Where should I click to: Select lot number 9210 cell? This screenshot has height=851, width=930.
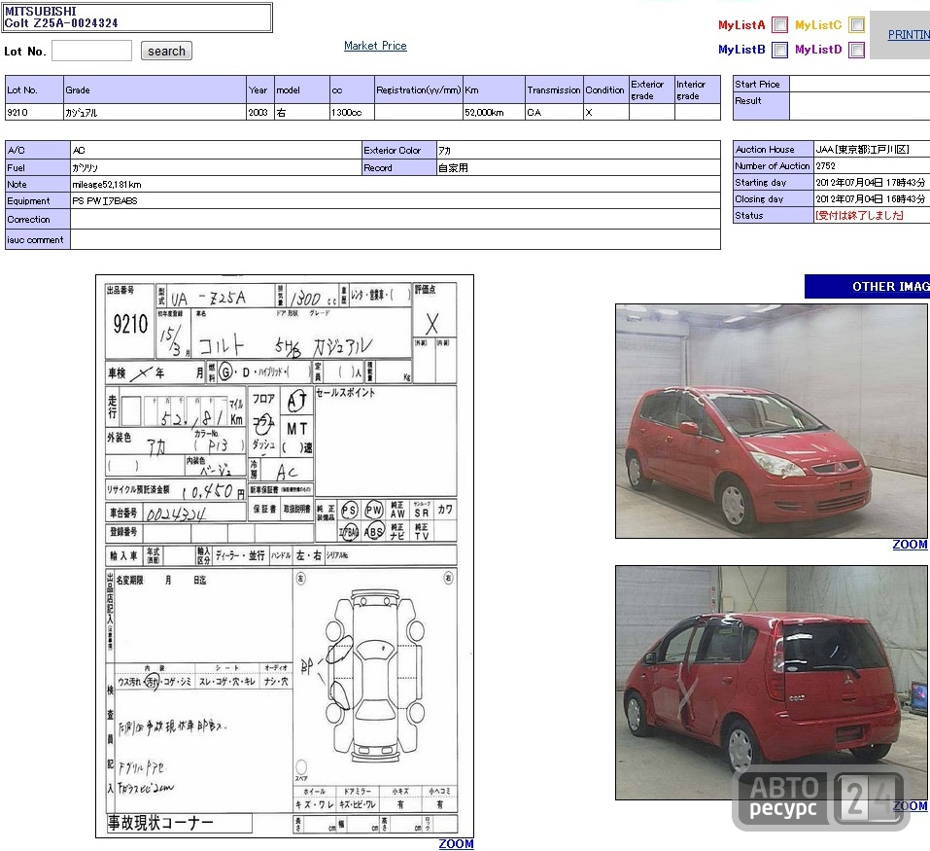coord(34,112)
